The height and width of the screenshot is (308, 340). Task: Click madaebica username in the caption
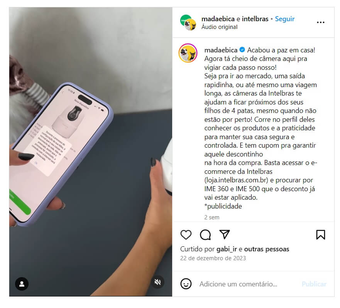pos(221,50)
